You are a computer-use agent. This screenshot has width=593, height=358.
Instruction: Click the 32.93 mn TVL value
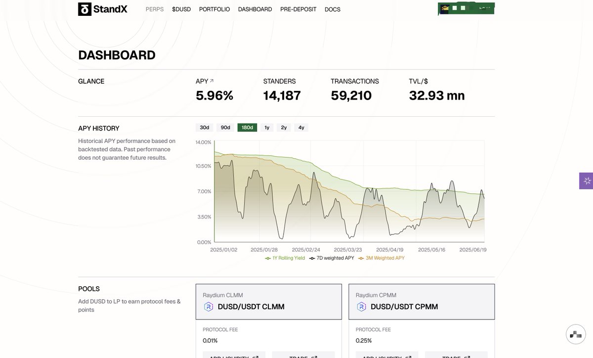(x=437, y=95)
